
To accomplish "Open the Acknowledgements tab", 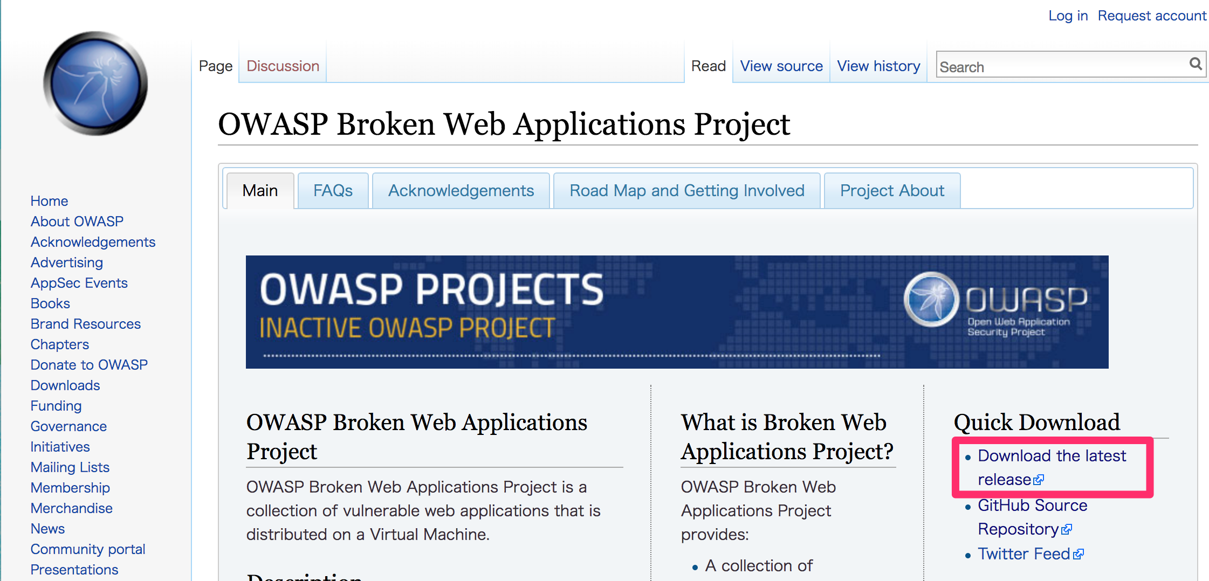I will [461, 190].
